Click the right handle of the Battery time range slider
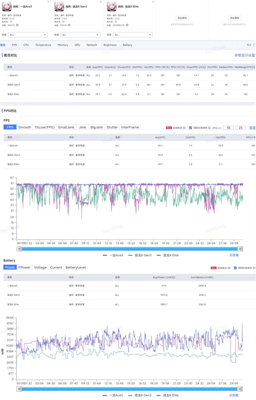 click(240, 389)
